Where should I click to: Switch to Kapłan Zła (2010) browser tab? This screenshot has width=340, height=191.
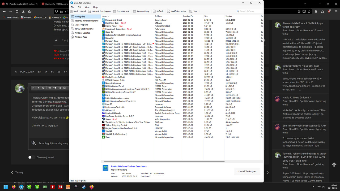point(55,4)
